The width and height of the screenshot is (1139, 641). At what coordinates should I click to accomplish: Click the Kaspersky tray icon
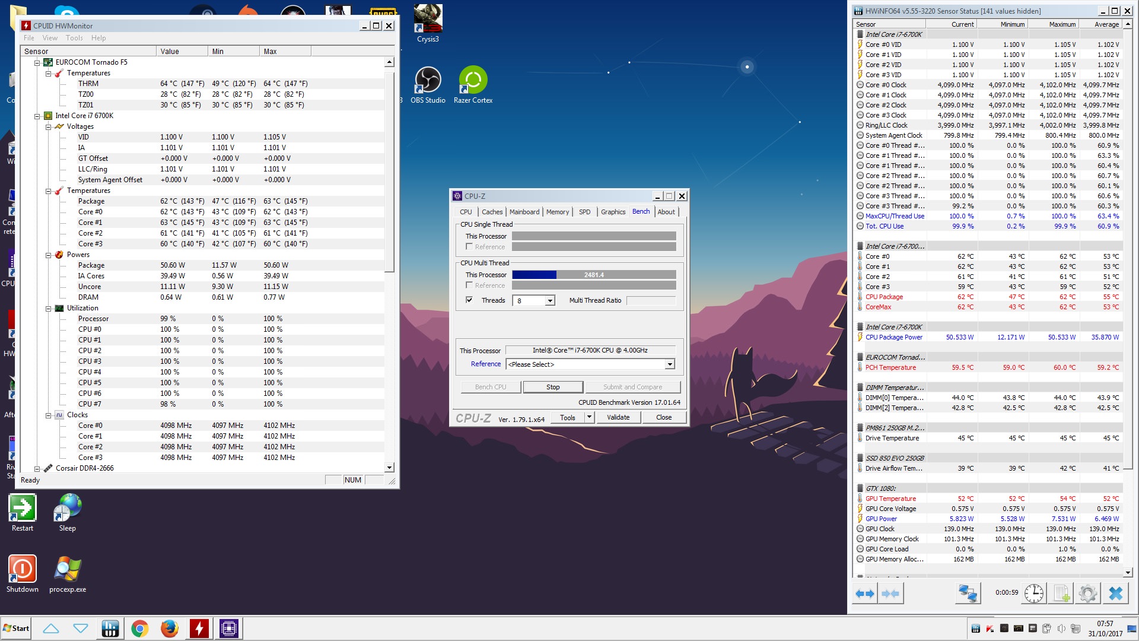[990, 628]
